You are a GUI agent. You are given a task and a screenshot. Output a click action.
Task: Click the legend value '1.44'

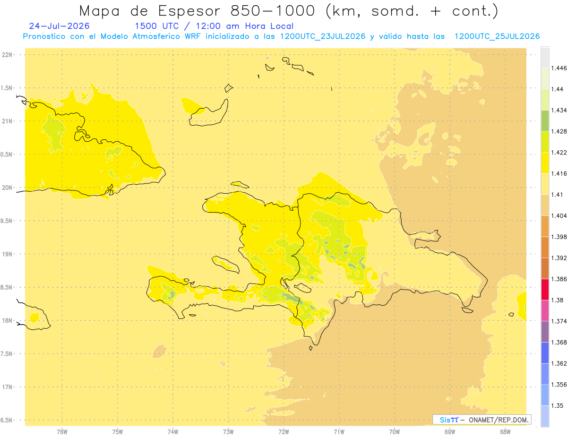tap(558, 89)
